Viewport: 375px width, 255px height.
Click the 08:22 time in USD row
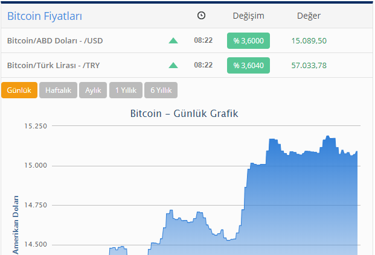tap(204, 40)
